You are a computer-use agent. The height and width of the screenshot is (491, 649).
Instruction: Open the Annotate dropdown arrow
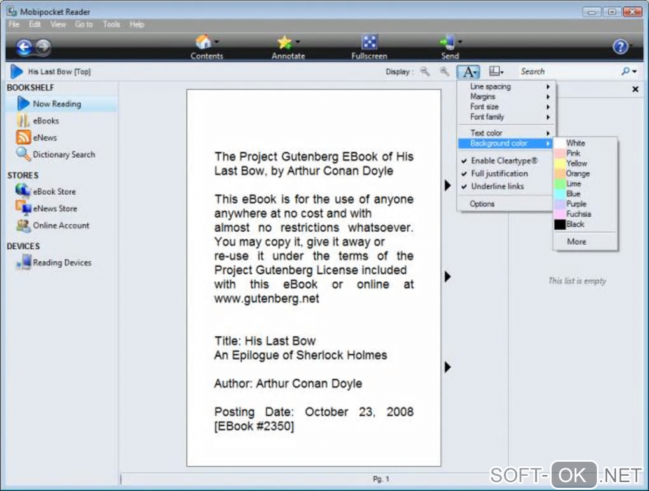pos(298,41)
